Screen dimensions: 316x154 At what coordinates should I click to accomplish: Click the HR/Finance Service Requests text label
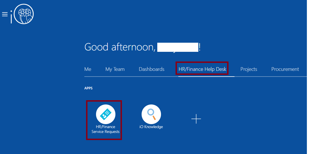coord(105,129)
